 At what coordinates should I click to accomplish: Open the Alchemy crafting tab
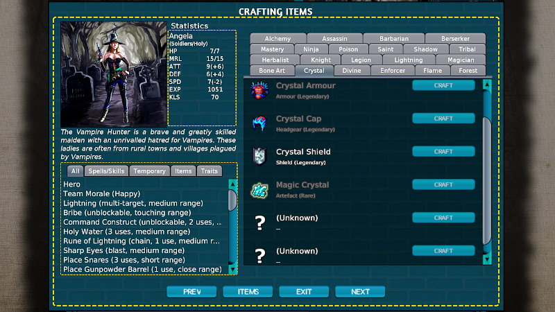pyautogui.click(x=277, y=39)
